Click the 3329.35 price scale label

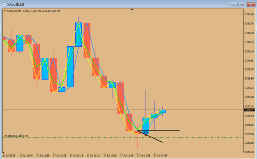(x=249, y=69)
